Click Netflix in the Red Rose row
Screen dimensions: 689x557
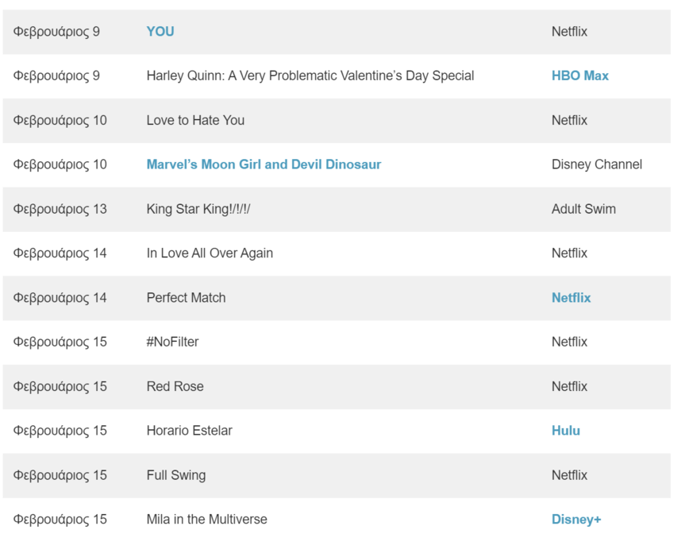point(569,387)
